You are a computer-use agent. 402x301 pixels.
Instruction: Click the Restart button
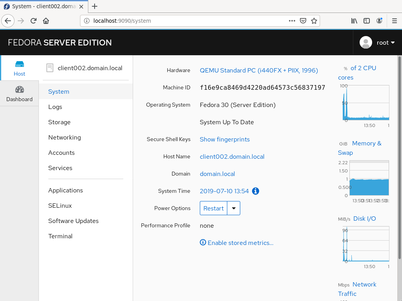coord(214,208)
